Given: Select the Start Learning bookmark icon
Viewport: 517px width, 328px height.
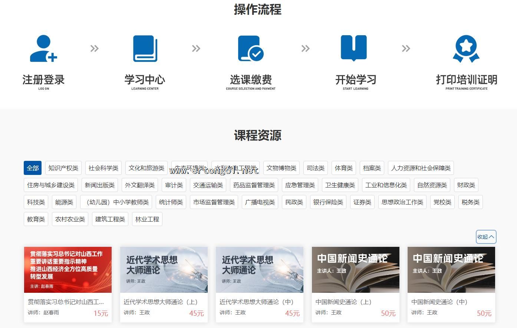Looking at the screenshot, I should pos(354,48).
